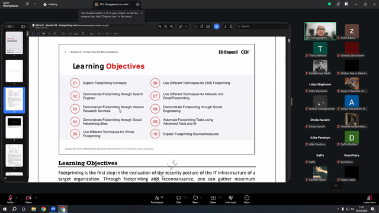Select Aditya Novadianto participant tile
The height and width of the screenshot is (213, 379).
[352, 102]
